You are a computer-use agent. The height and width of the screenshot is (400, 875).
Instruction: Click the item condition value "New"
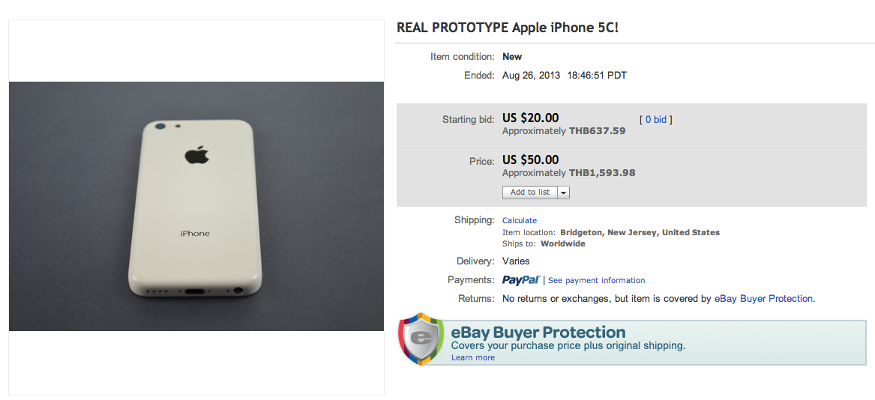512,57
